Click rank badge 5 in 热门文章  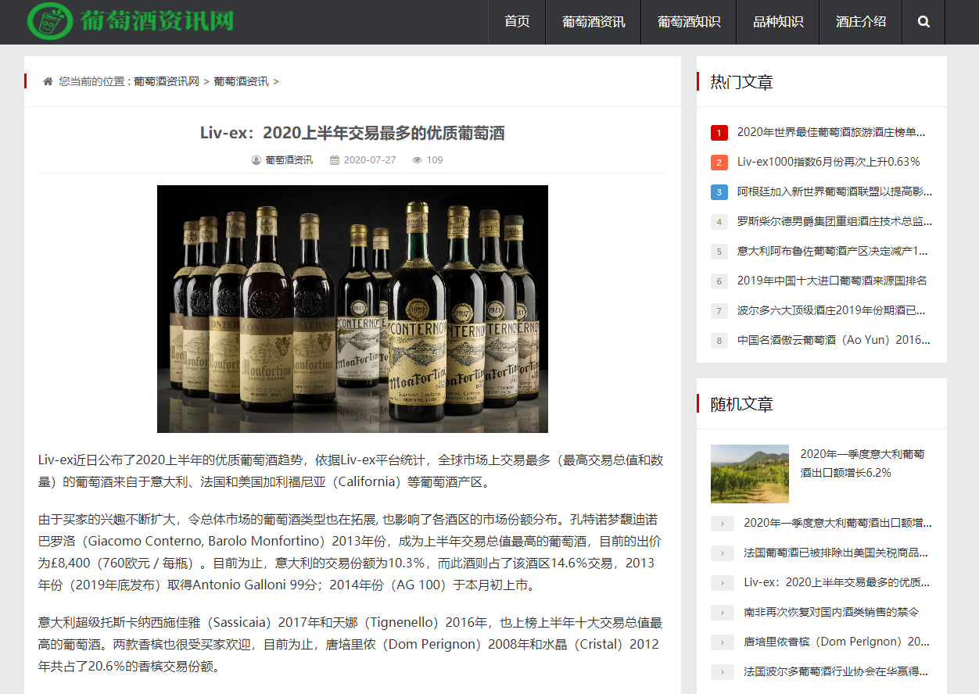(x=719, y=252)
